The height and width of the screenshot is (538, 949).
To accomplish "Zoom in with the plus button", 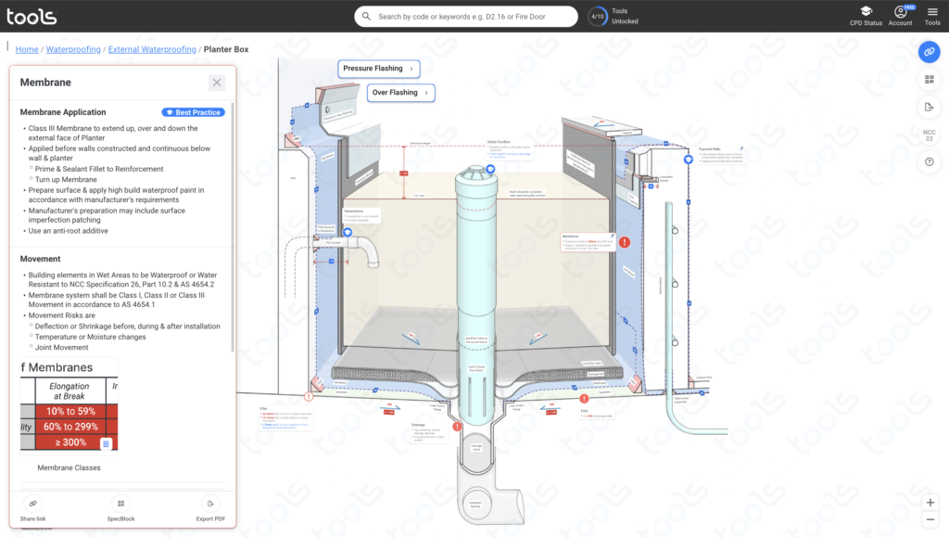I will [930, 503].
